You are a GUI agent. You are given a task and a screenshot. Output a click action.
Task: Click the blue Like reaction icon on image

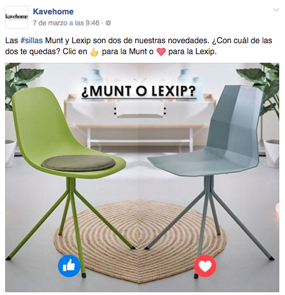pyautogui.click(x=69, y=266)
